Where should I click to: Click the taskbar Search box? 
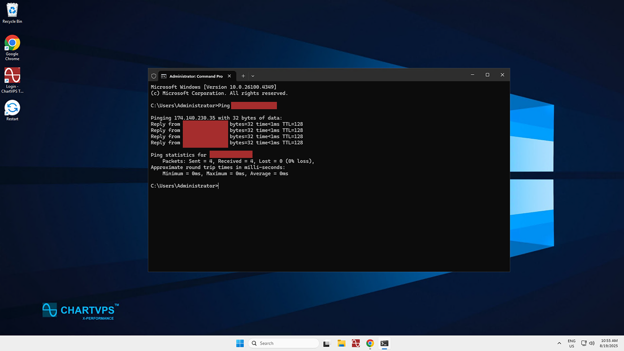[x=284, y=343]
